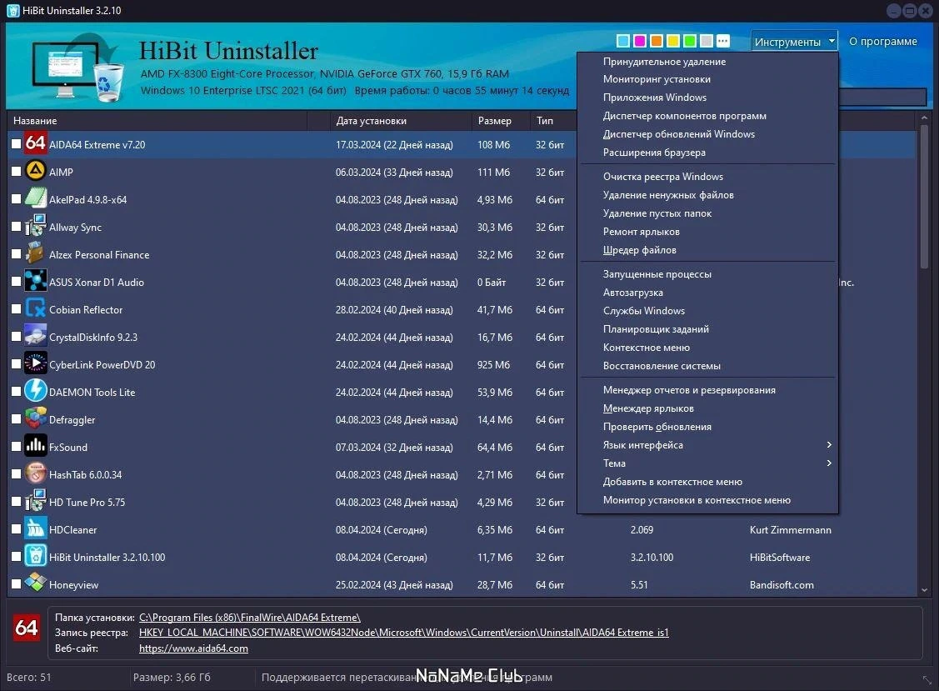Tick the Honeyview checkbox
Viewport: 939px width, 691px height.
16,584
